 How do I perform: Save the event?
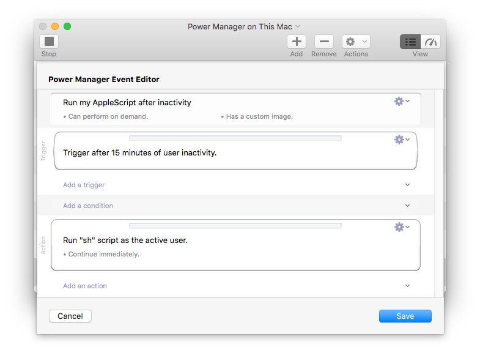[405, 316]
